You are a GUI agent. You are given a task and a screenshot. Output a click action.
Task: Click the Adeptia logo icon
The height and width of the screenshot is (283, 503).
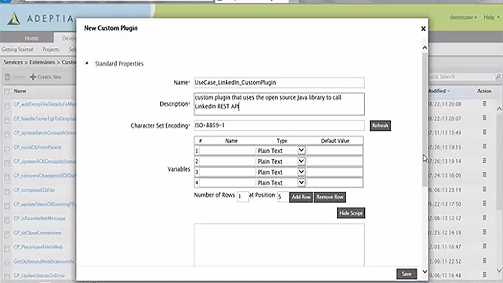coord(14,19)
